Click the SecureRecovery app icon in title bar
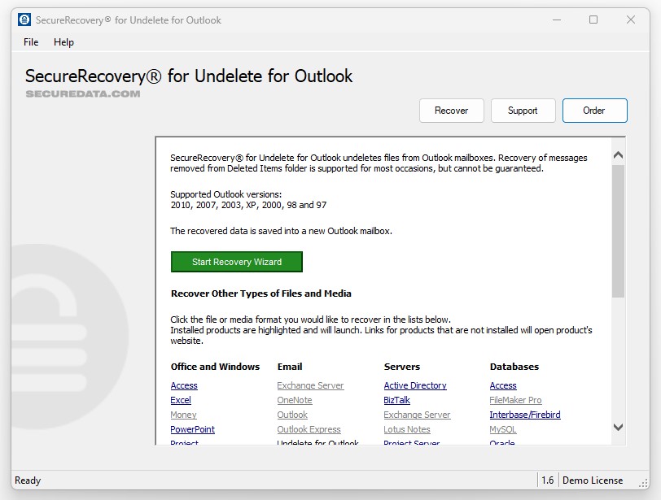The height and width of the screenshot is (500, 661). (x=24, y=20)
